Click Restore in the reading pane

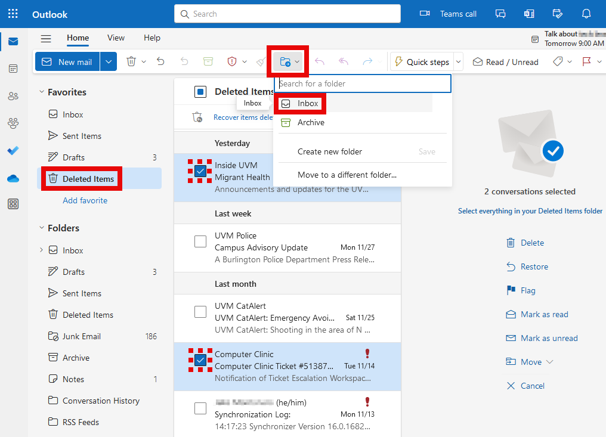(534, 266)
